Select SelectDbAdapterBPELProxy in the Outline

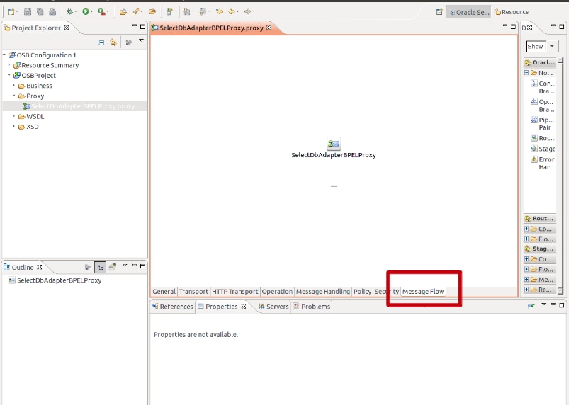[55, 280]
